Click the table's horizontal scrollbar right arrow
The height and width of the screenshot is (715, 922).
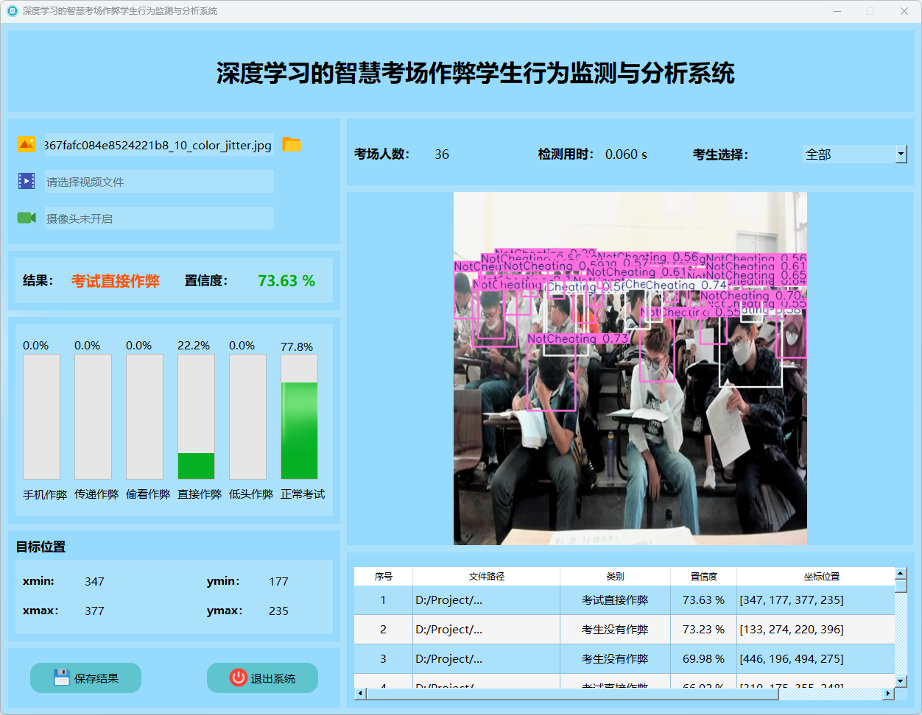(888, 693)
